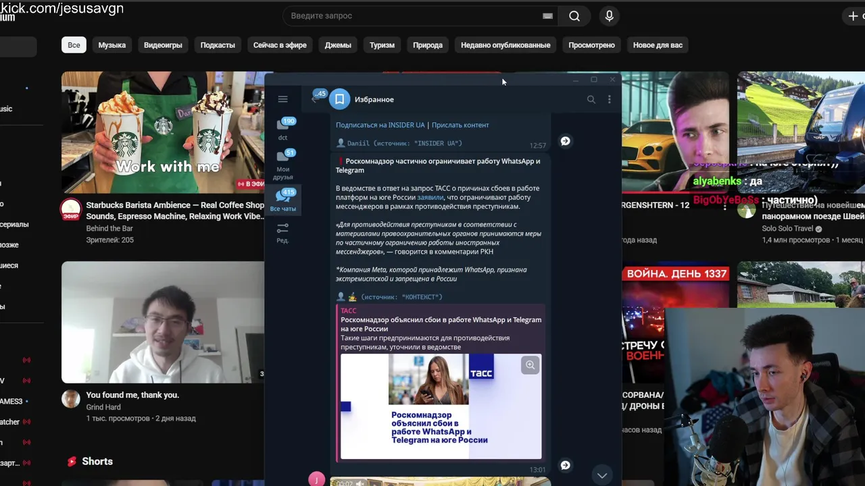
Task: Open the Прислать контент link
Action: pyautogui.click(x=460, y=125)
